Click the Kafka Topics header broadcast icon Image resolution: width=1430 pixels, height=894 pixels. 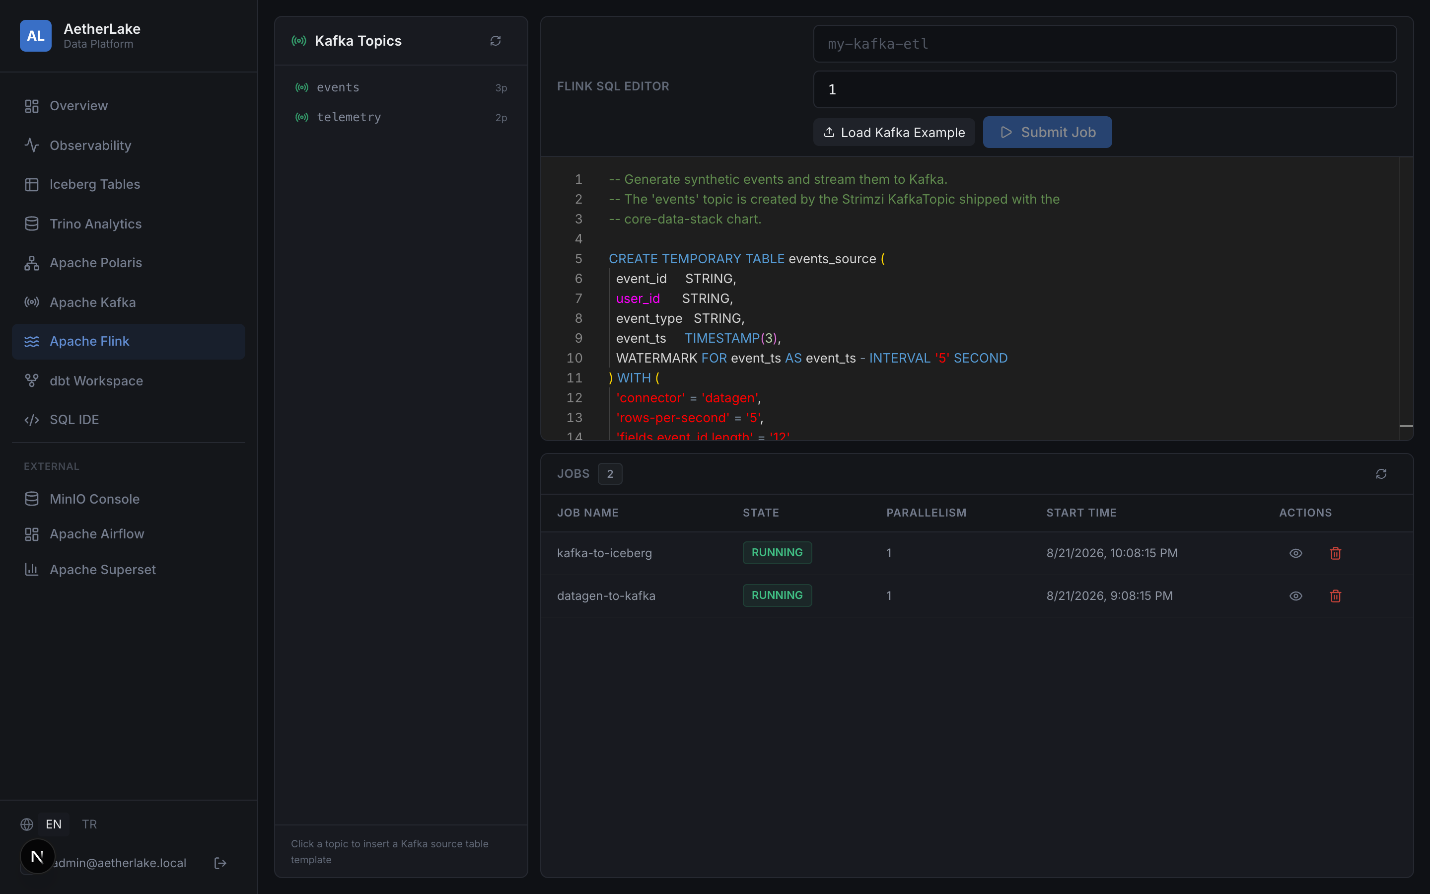coord(299,41)
